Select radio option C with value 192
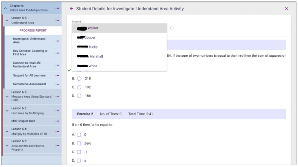298x167 pixels. pos(79,87)
